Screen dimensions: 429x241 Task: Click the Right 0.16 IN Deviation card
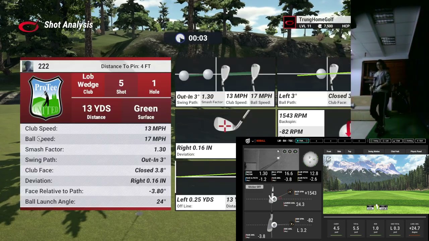tap(206, 151)
